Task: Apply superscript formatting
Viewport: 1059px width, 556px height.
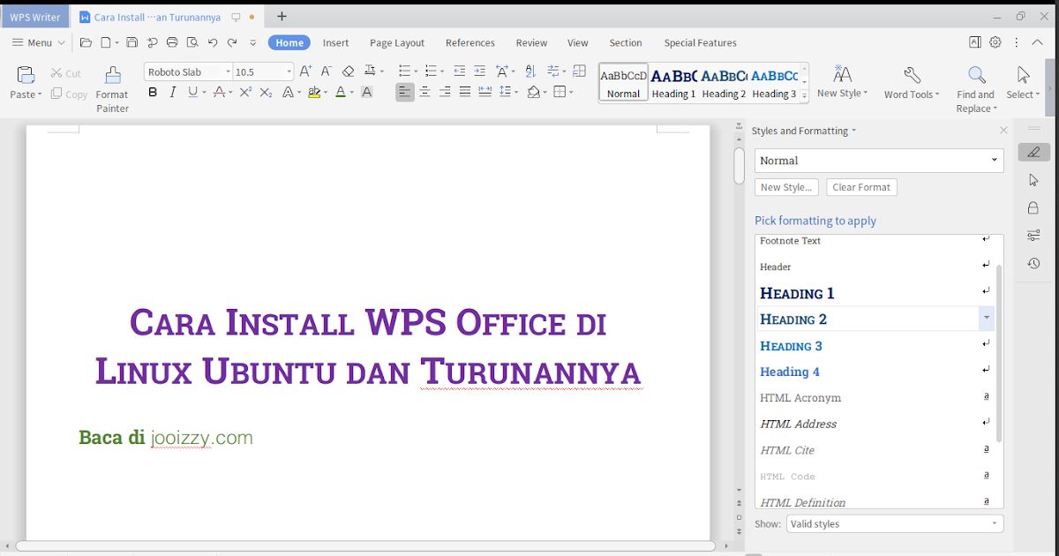Action: [x=246, y=92]
